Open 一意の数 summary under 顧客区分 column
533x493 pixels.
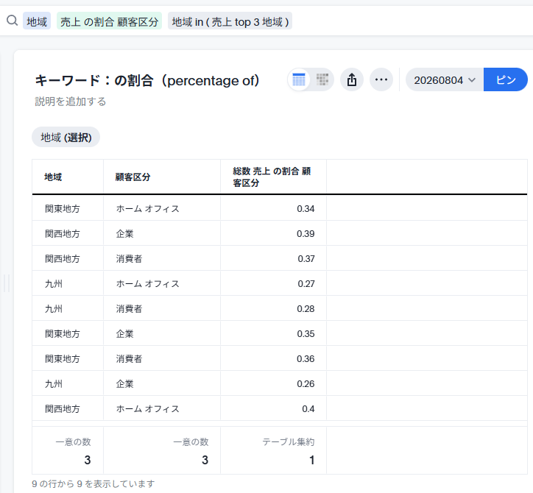(162, 450)
